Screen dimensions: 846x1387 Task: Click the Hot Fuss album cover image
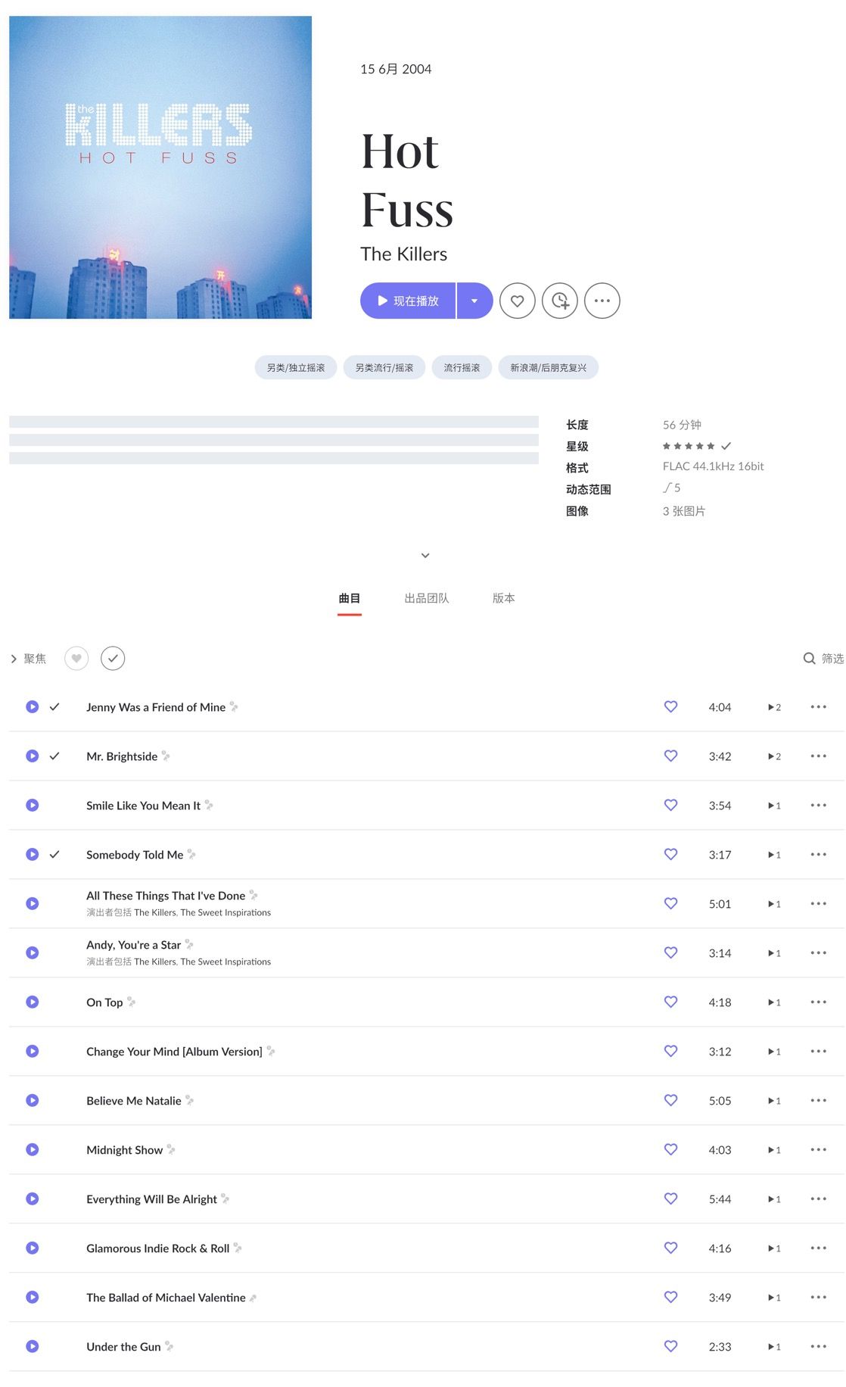pyautogui.click(x=160, y=167)
